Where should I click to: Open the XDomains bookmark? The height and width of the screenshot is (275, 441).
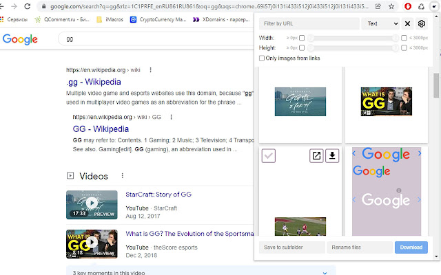[x=221, y=19]
